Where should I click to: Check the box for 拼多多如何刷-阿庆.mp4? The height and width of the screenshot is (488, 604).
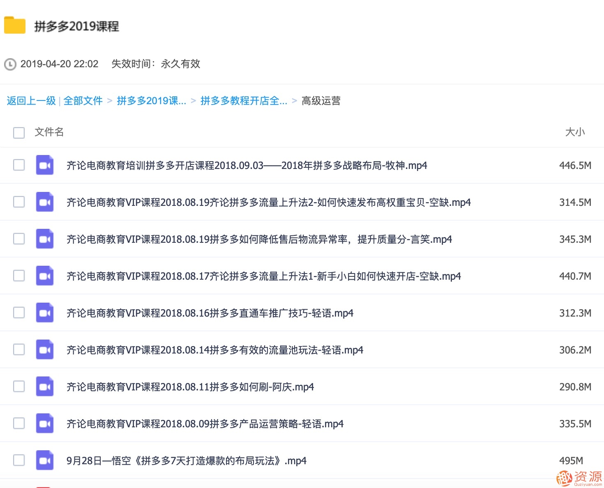tap(19, 386)
